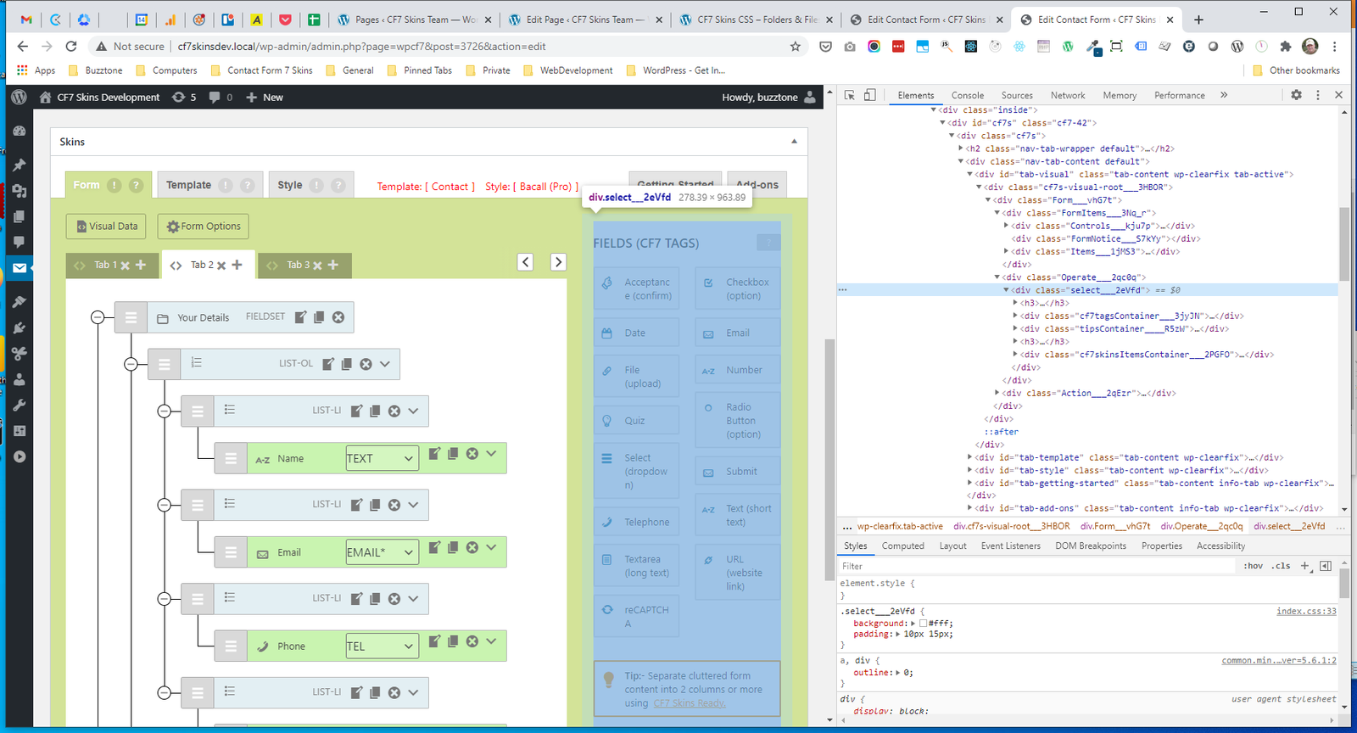Delete the LIST-OL item
This screenshot has height=733, width=1357.
point(366,364)
